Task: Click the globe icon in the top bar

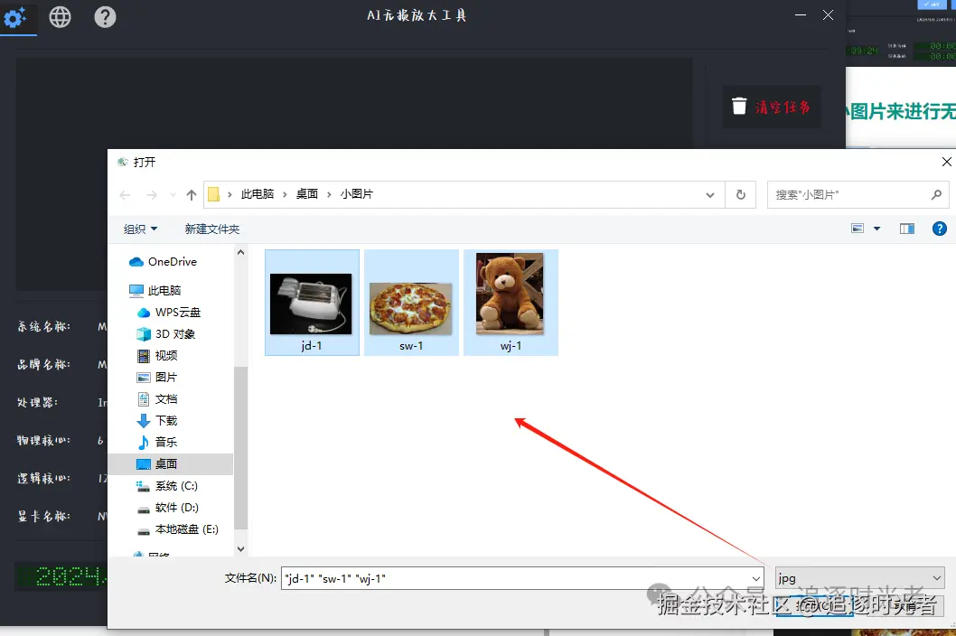Action: click(x=60, y=16)
